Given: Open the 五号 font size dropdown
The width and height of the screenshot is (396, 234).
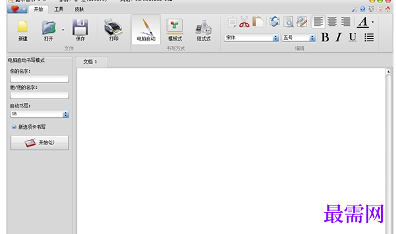Looking at the screenshot, I should click(x=312, y=38).
